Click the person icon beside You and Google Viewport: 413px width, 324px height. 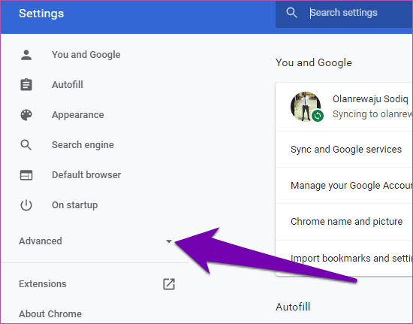point(26,55)
